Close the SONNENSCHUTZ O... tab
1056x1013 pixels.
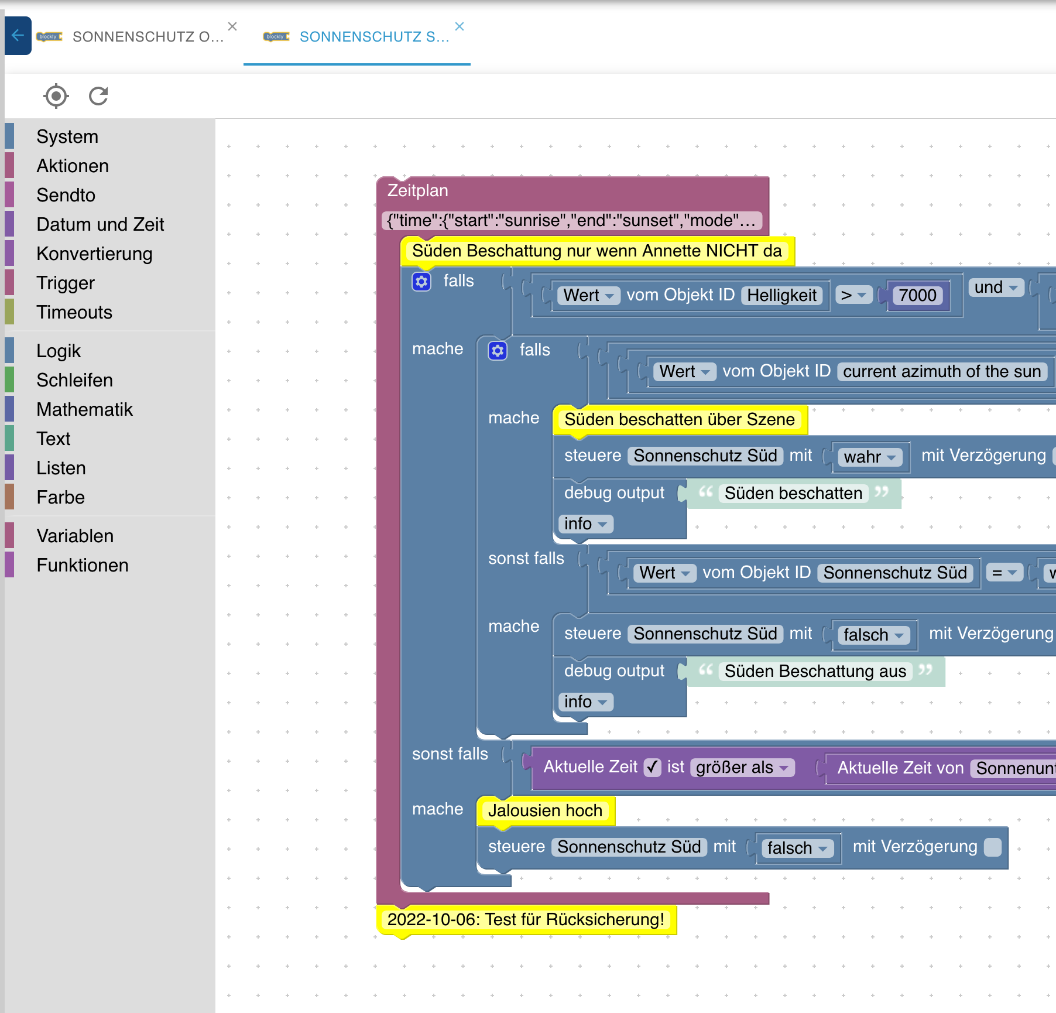coord(232,26)
